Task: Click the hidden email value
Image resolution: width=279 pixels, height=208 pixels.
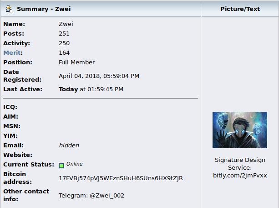Action: pyautogui.click(x=69, y=146)
